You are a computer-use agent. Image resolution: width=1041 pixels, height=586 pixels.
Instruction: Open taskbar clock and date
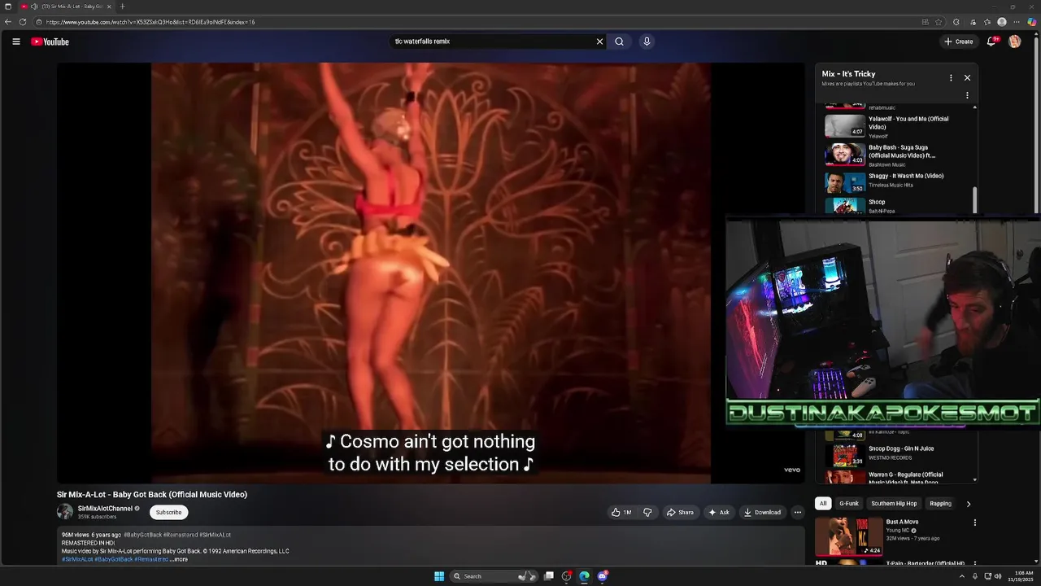coord(1021,576)
